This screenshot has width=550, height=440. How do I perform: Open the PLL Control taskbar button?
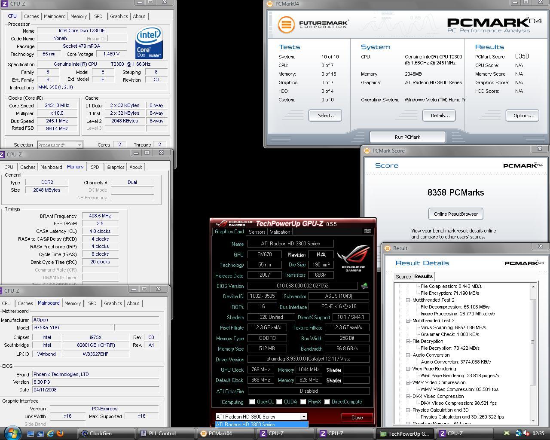pyautogui.click(x=167, y=434)
